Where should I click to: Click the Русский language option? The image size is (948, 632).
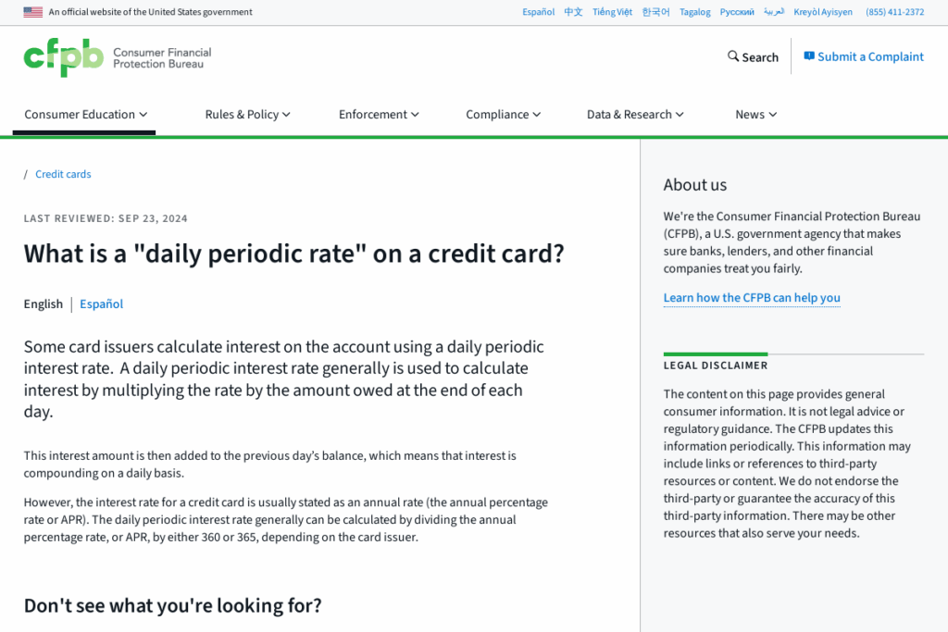(737, 11)
